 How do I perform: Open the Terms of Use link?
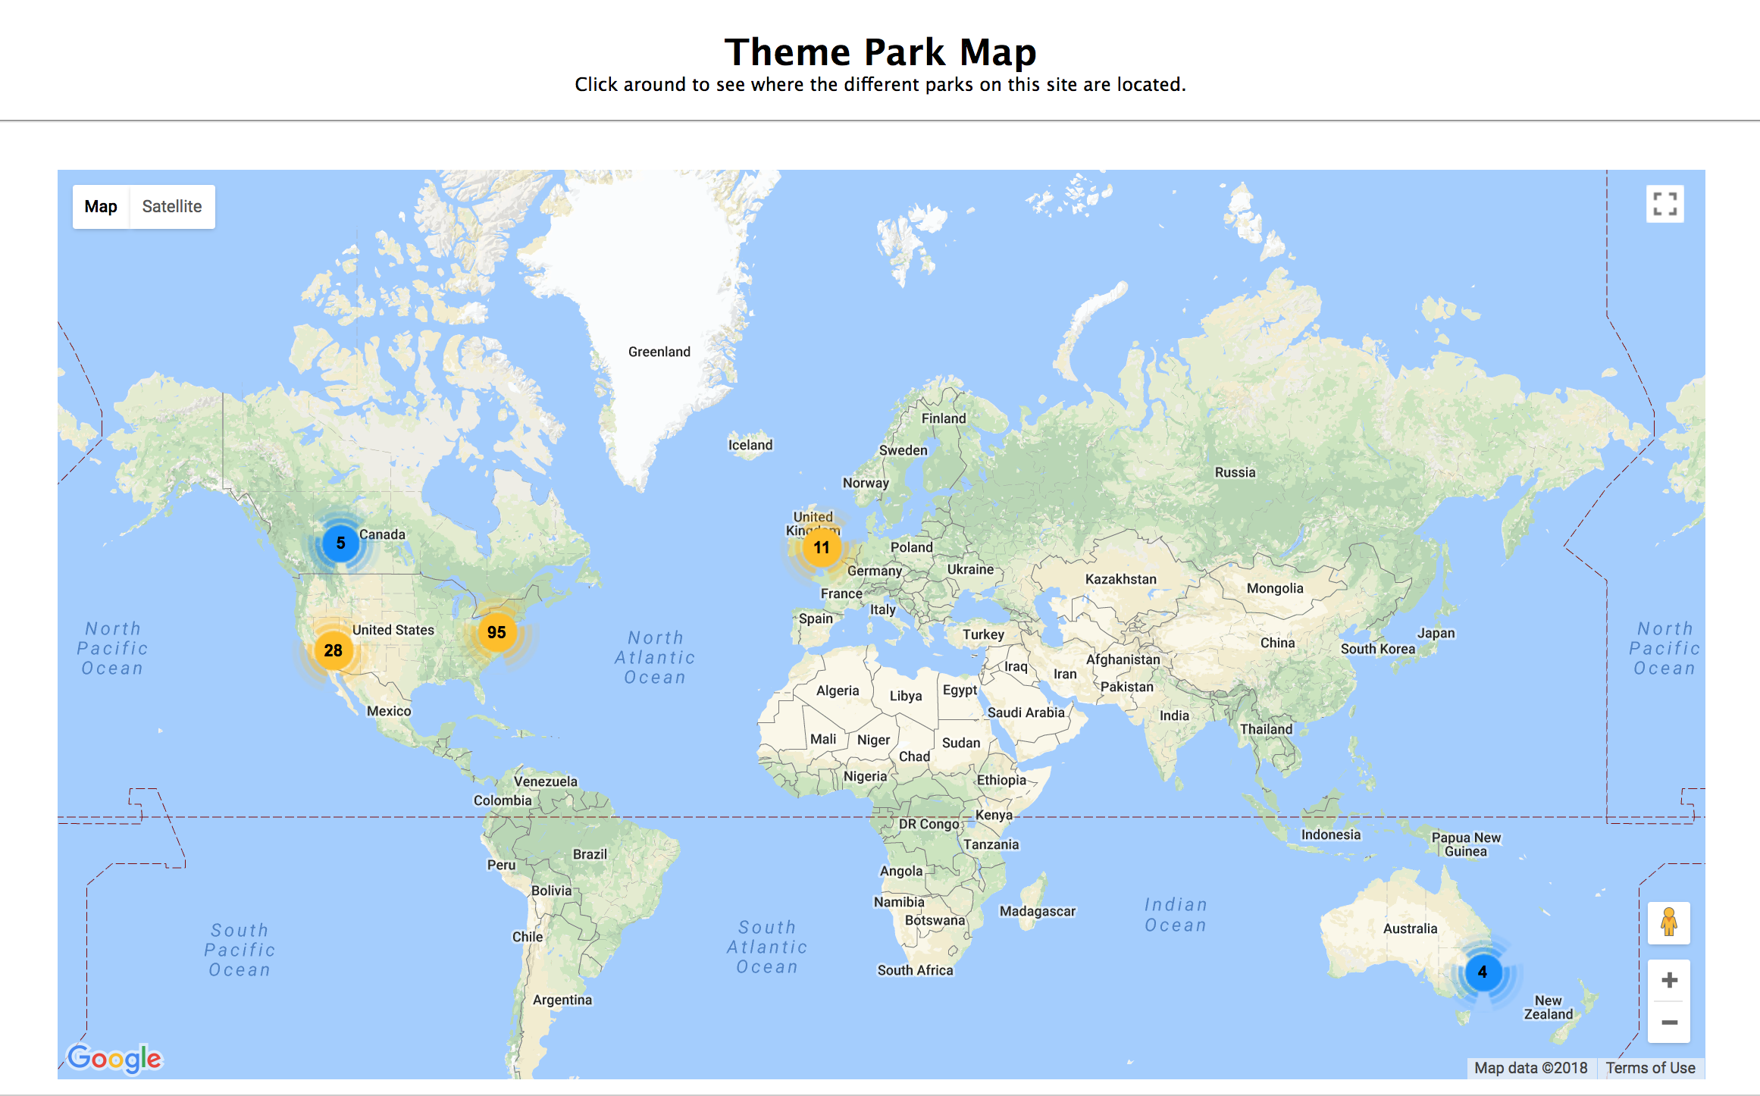click(1650, 1067)
